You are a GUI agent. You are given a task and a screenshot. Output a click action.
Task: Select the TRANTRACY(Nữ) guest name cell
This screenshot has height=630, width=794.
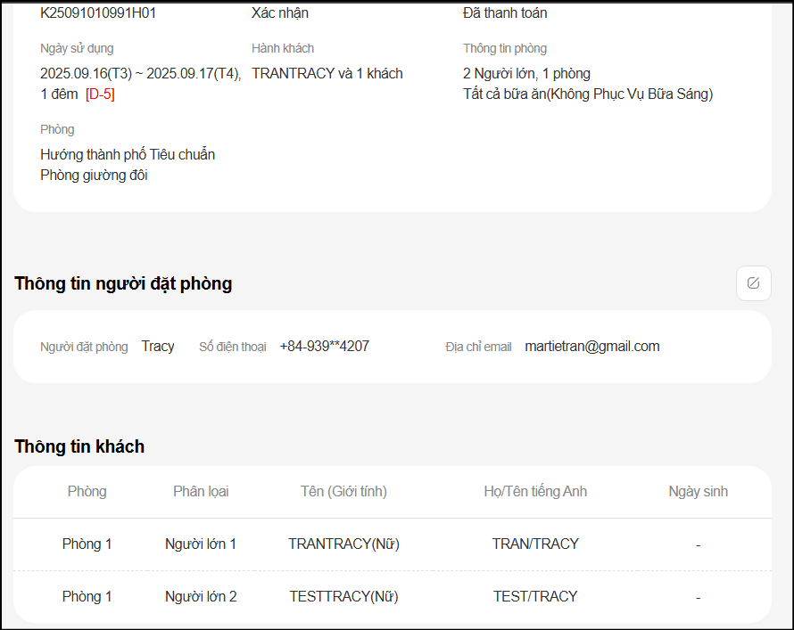coord(343,544)
